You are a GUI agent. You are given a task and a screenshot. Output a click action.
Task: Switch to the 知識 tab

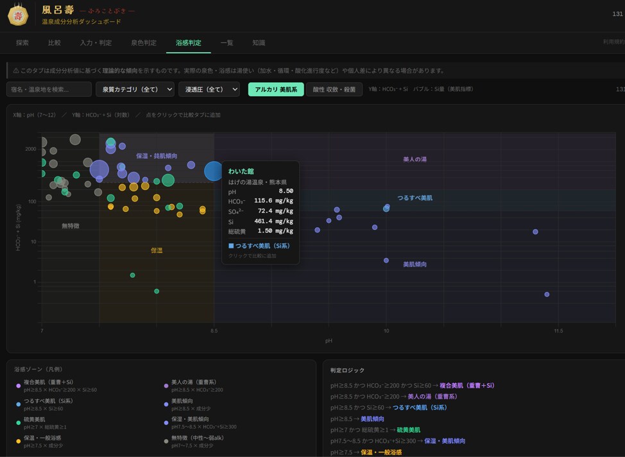tap(259, 42)
